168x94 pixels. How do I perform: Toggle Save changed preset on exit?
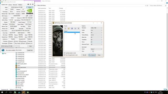[x=65, y=55]
